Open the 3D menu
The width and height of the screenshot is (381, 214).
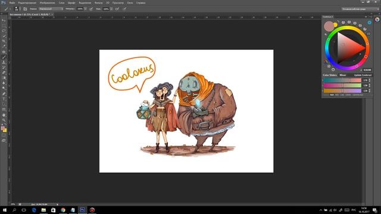108,2
